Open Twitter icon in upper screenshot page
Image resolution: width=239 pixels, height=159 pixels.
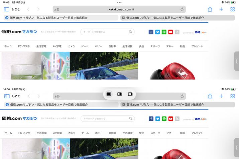(157, 32)
